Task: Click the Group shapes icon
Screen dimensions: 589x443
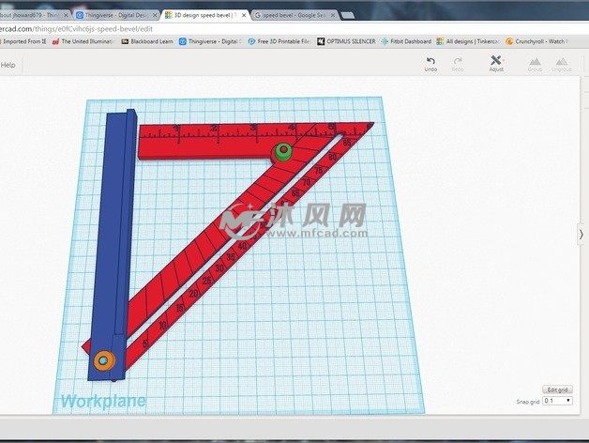Action: [535, 62]
